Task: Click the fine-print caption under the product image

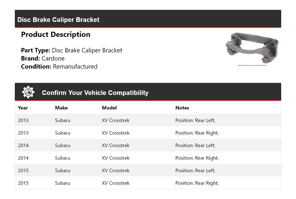Action: tap(252, 66)
